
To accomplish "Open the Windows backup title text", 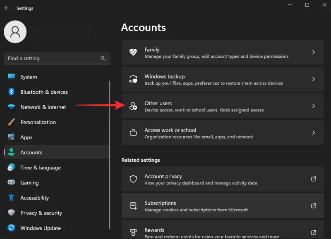I will coord(165,77).
